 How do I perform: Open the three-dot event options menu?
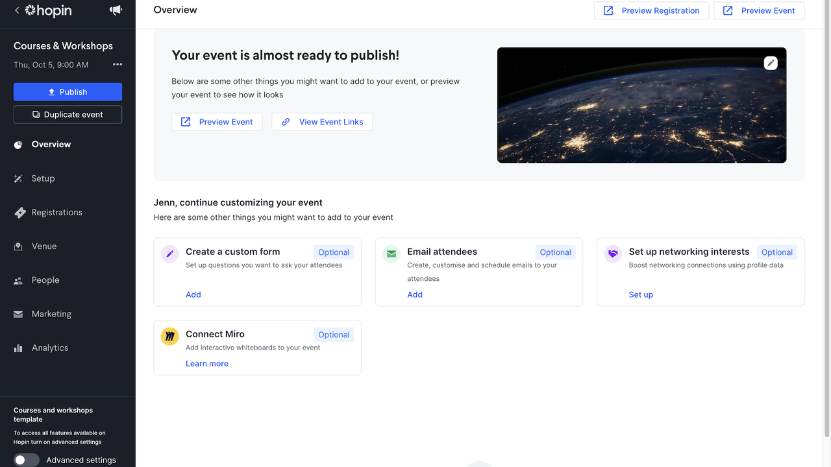[x=118, y=64]
